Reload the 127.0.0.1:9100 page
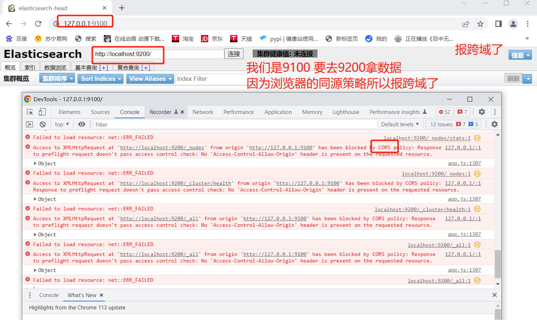Image resolution: width=537 pixels, height=320 pixels. point(38,24)
